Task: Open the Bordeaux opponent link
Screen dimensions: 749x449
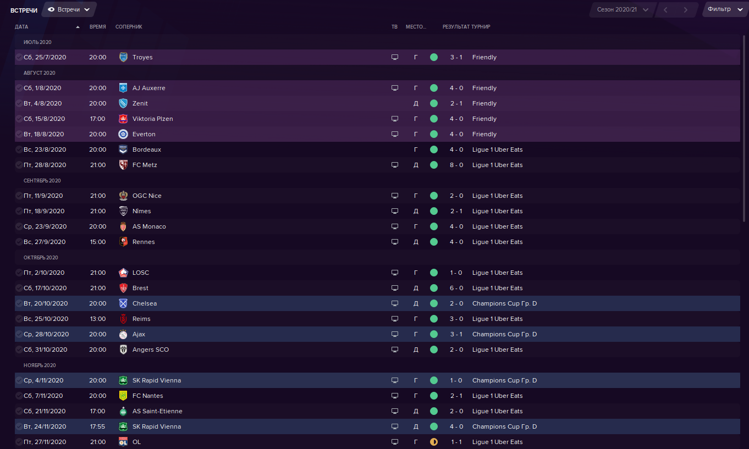Action: [x=147, y=149]
